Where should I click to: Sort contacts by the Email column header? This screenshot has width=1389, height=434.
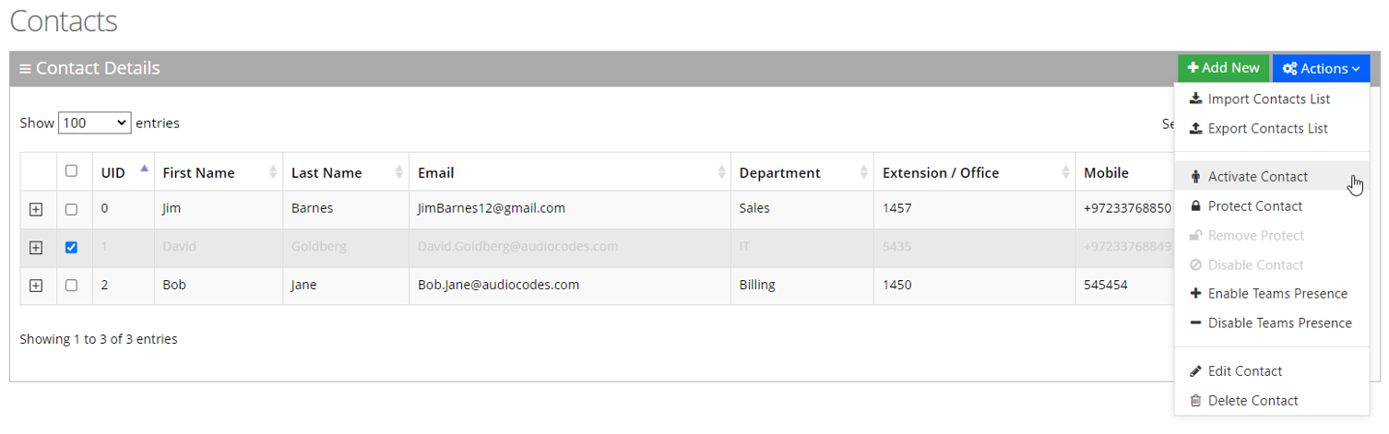(x=435, y=172)
